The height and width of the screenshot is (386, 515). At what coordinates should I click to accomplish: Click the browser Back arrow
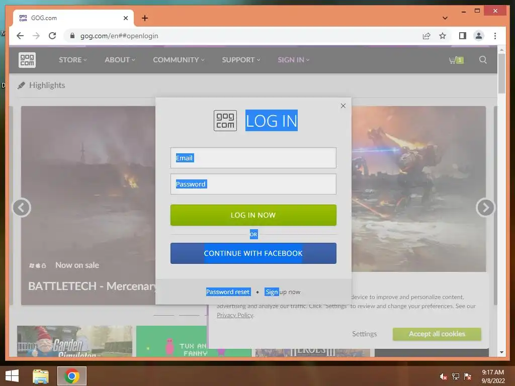[x=20, y=36]
